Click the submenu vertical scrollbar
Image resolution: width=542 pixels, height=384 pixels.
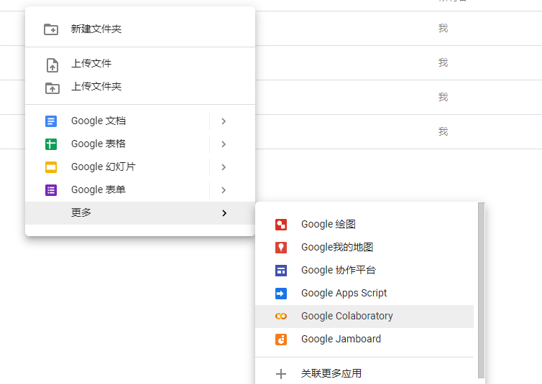pos(481,291)
